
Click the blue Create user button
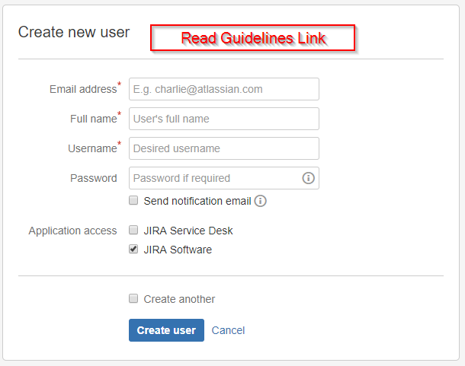coord(166,330)
